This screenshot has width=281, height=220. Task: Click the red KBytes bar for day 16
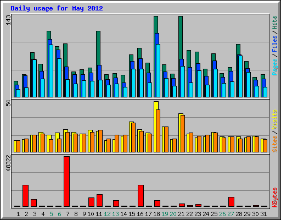click(x=140, y=196)
